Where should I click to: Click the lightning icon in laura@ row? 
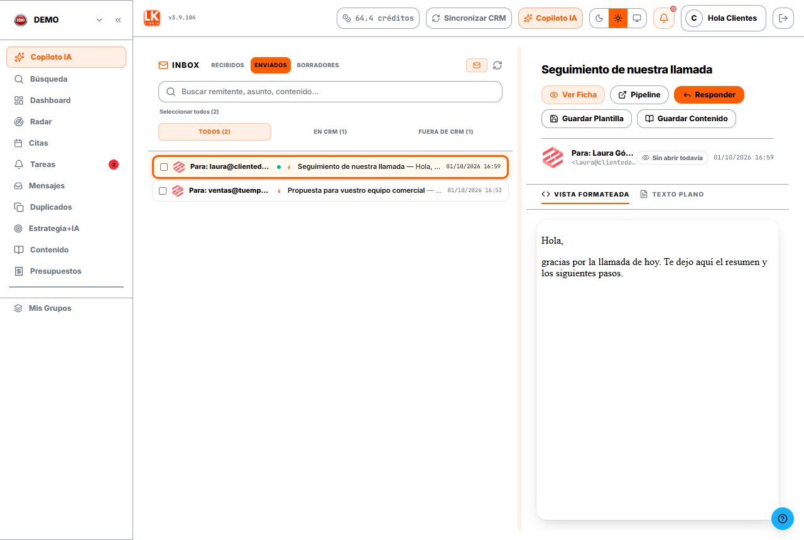tap(289, 167)
